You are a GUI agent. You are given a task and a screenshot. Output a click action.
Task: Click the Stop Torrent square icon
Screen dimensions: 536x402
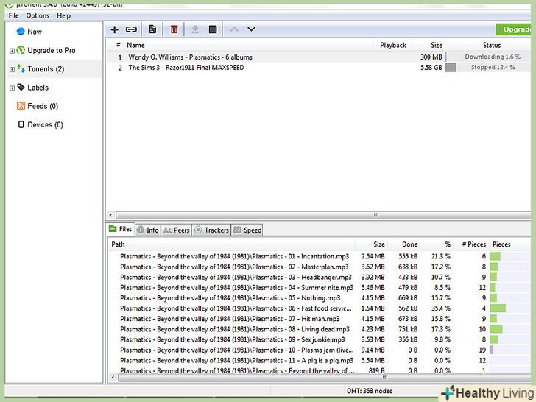(213, 29)
